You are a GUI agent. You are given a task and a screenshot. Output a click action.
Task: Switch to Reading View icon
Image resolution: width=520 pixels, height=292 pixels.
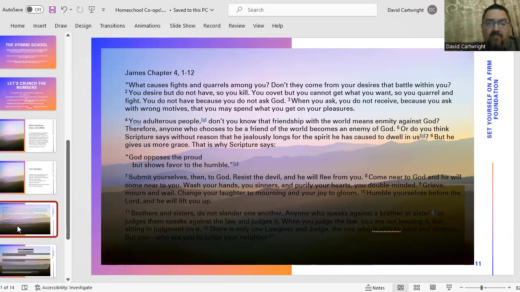(433, 288)
